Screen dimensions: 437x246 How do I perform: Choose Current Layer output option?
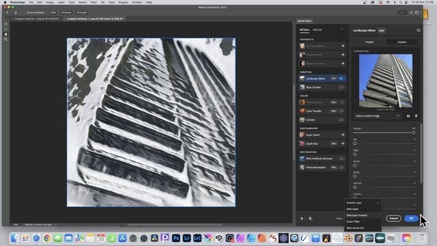click(363, 203)
